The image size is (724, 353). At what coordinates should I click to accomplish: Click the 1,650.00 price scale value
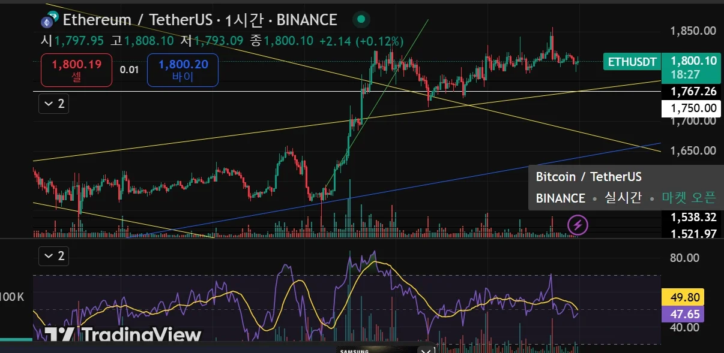click(x=693, y=150)
